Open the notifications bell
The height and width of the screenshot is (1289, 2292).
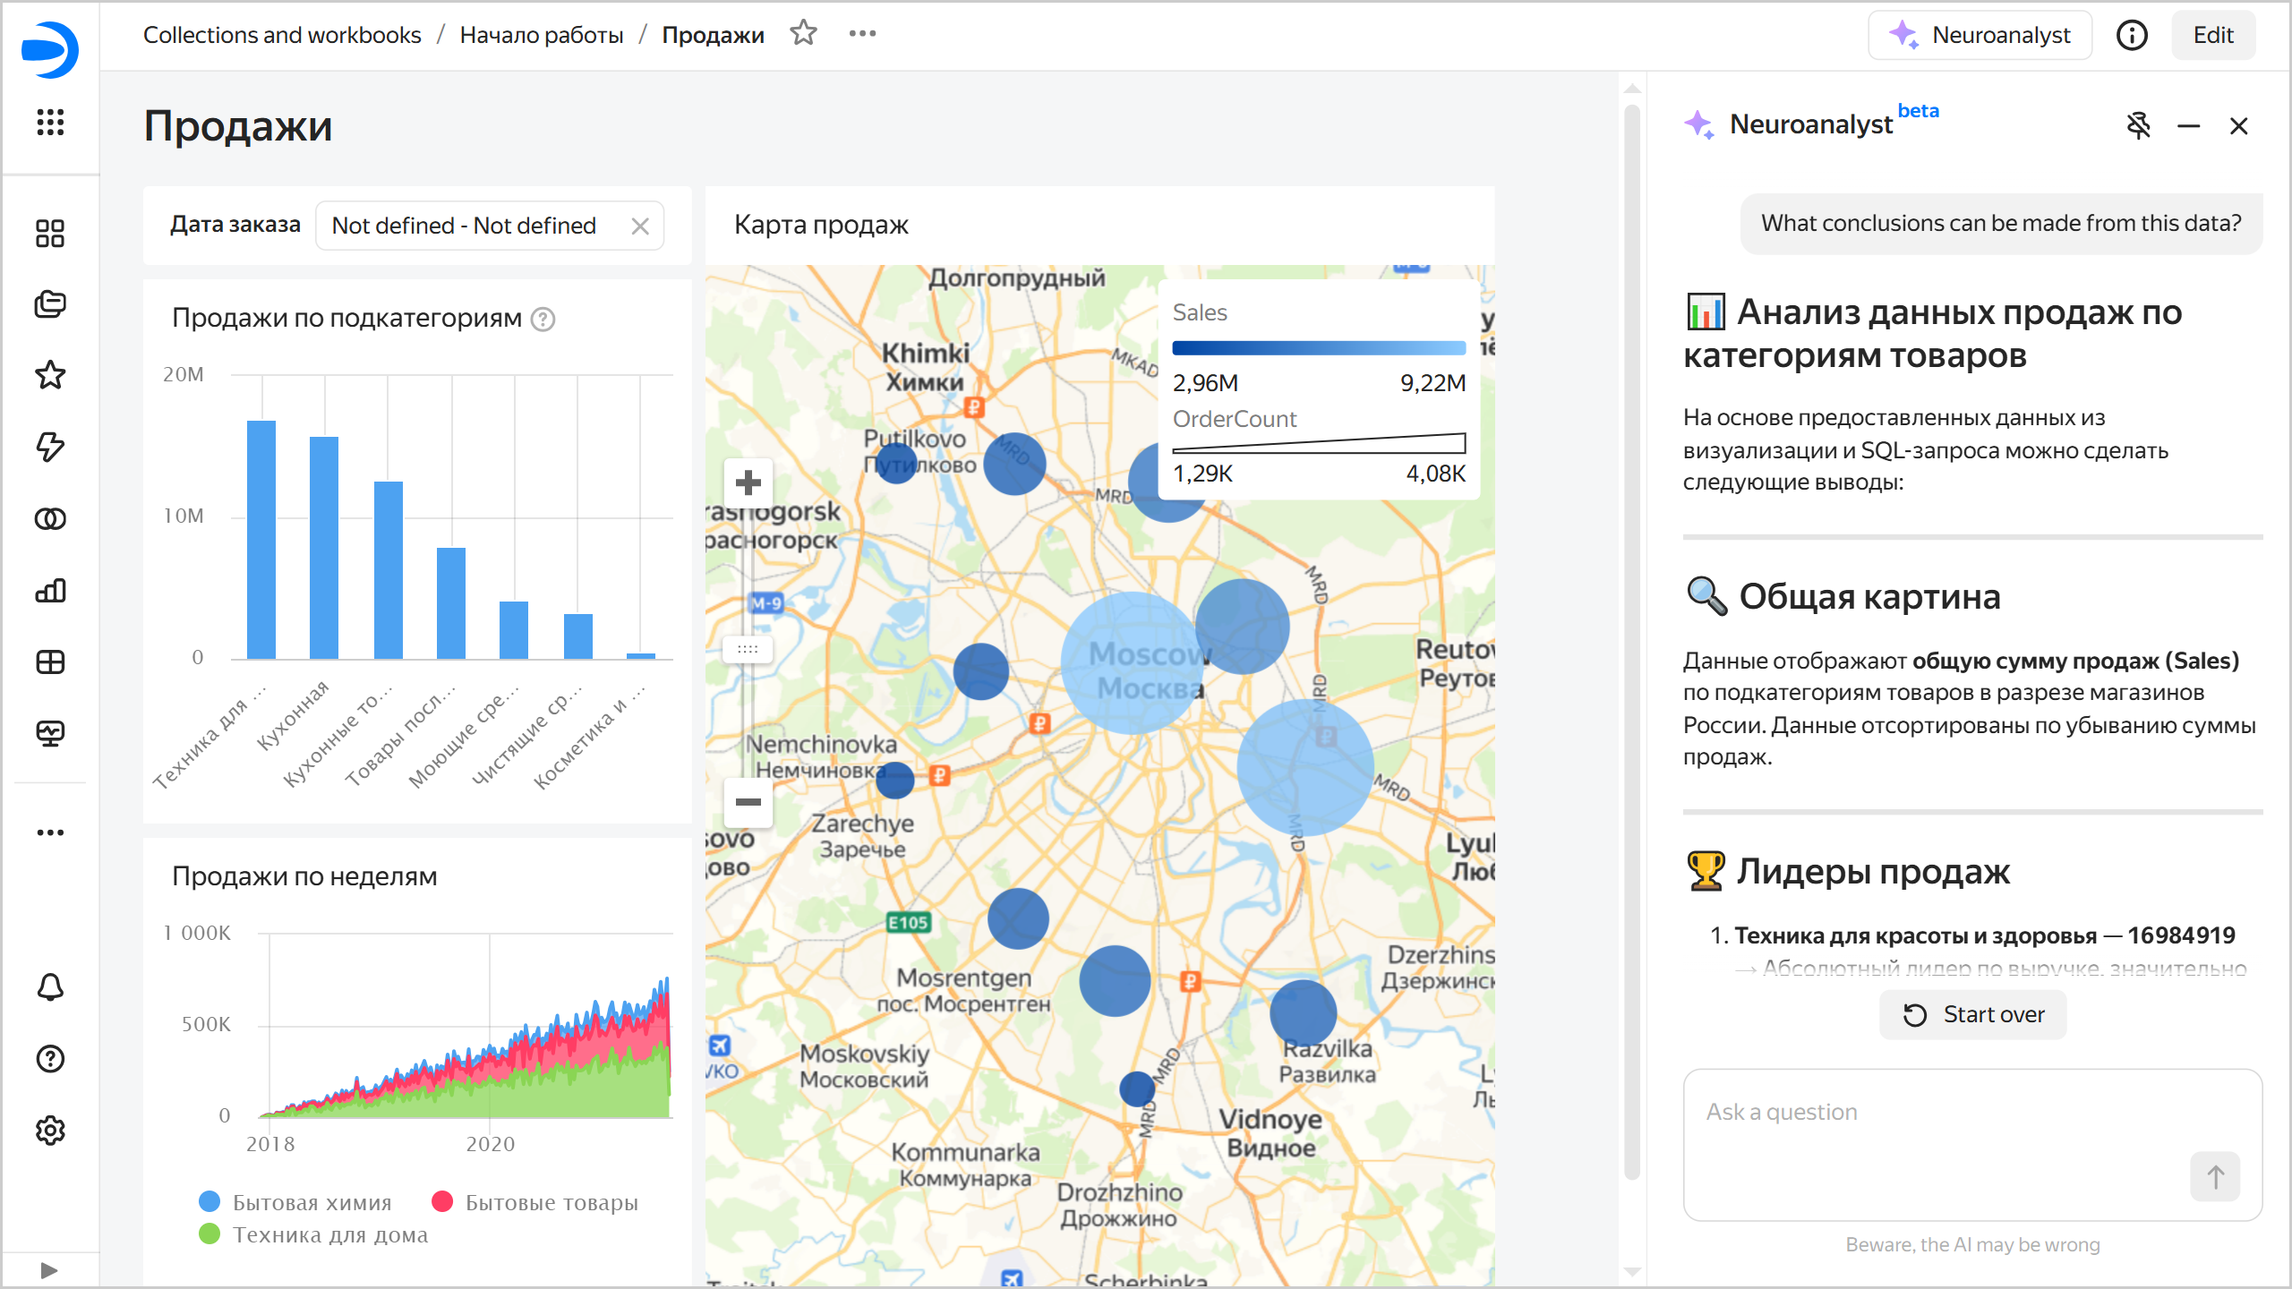point(50,987)
